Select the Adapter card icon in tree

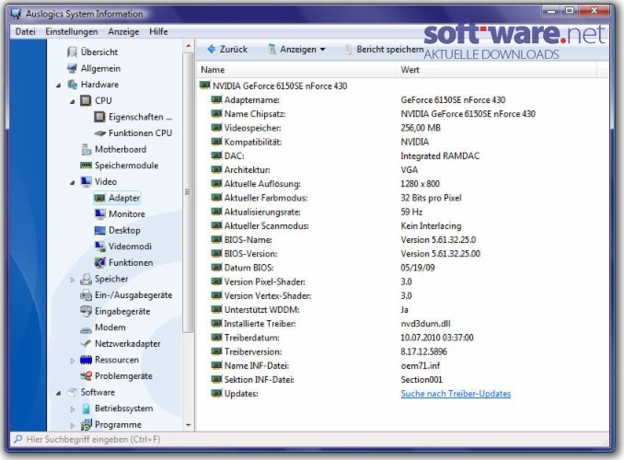99,198
